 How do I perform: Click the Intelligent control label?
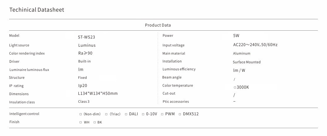[x=24, y=114]
